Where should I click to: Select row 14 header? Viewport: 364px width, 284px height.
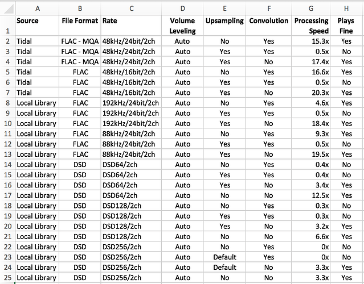tap(7, 165)
